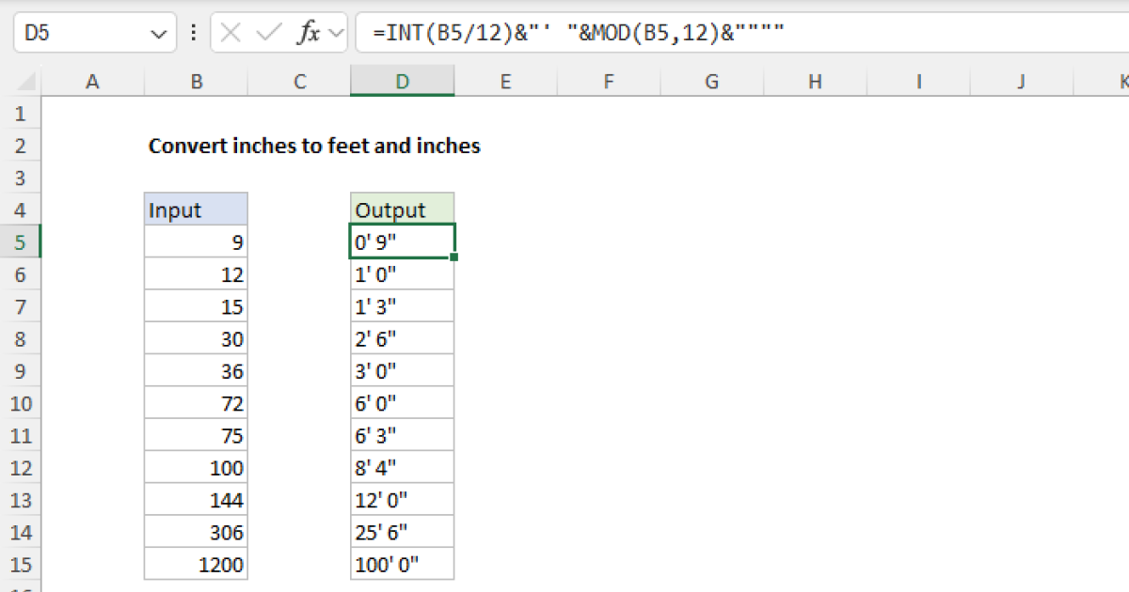The width and height of the screenshot is (1129, 592).
Task: Select output cell showing 2' 6"
Action: click(403, 338)
